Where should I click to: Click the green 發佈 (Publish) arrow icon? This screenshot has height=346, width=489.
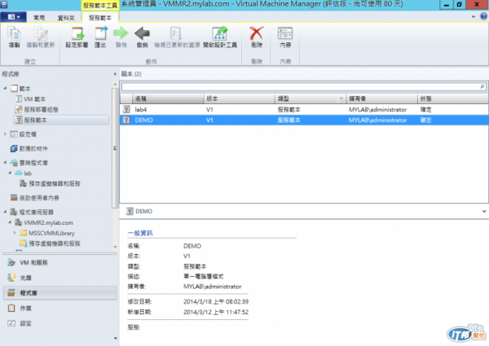click(121, 33)
